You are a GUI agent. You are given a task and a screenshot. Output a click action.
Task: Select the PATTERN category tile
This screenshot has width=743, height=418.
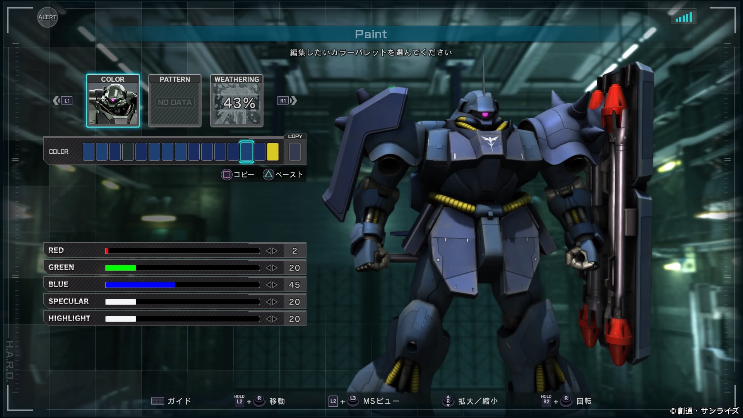point(175,101)
